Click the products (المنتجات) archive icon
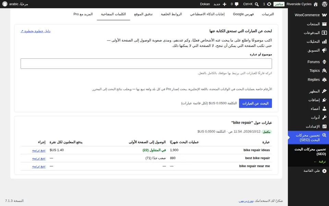Screen dimensions: 329x206 [x=325, y=24]
